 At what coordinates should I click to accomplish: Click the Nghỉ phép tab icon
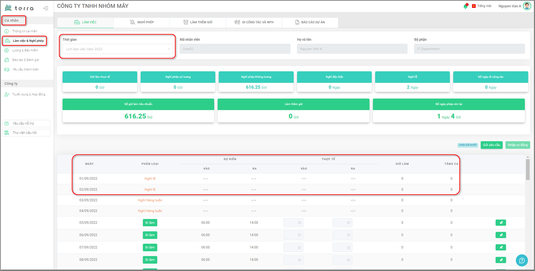(x=132, y=22)
